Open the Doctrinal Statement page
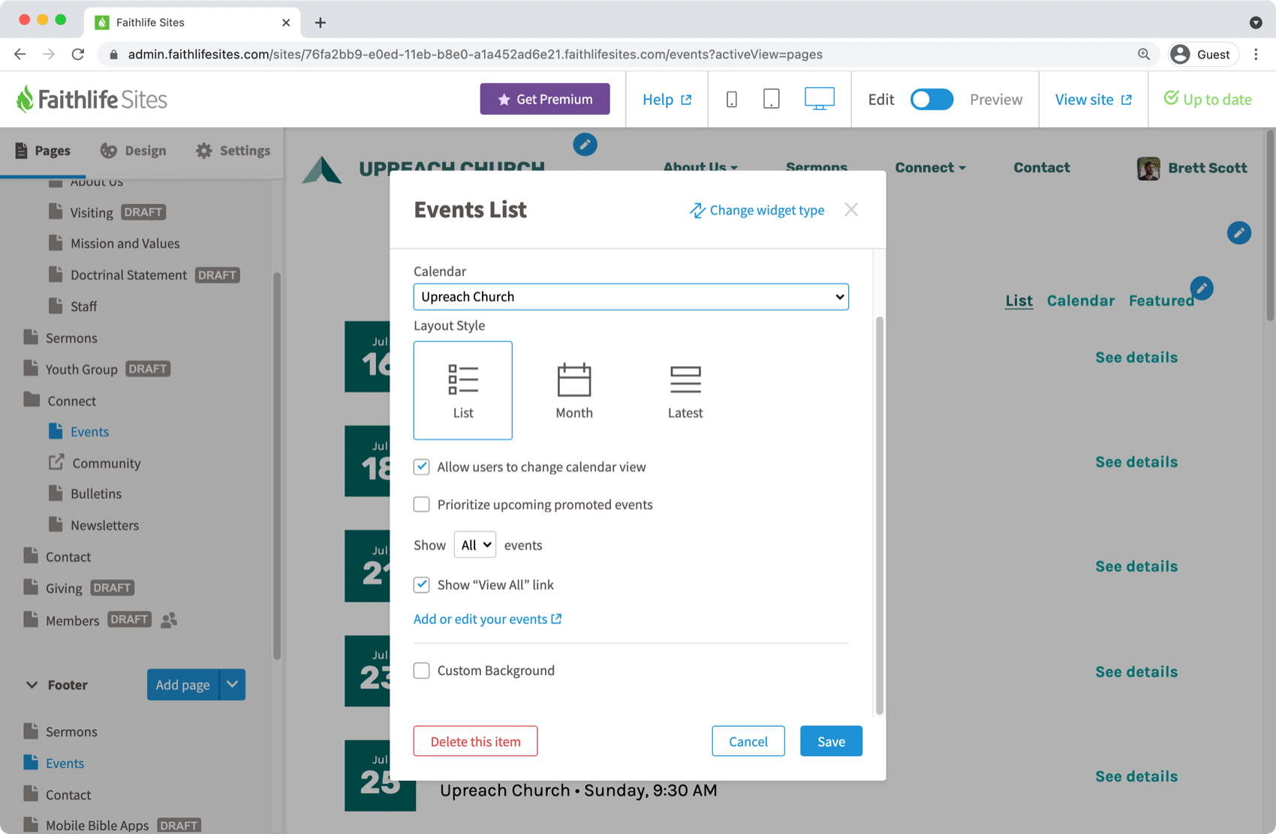The image size is (1276, 834). coord(128,274)
